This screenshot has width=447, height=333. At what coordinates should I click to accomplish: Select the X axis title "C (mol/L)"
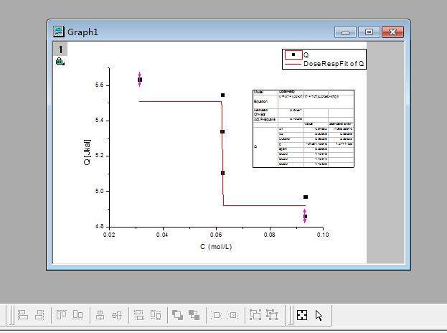216,247
